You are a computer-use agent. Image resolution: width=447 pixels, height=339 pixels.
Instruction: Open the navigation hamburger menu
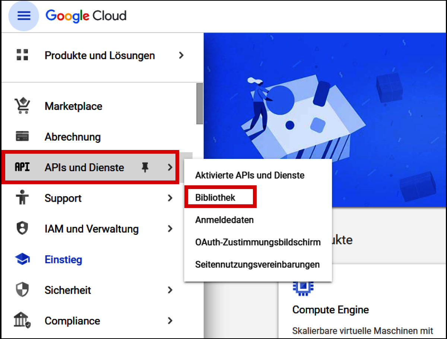[x=23, y=16]
